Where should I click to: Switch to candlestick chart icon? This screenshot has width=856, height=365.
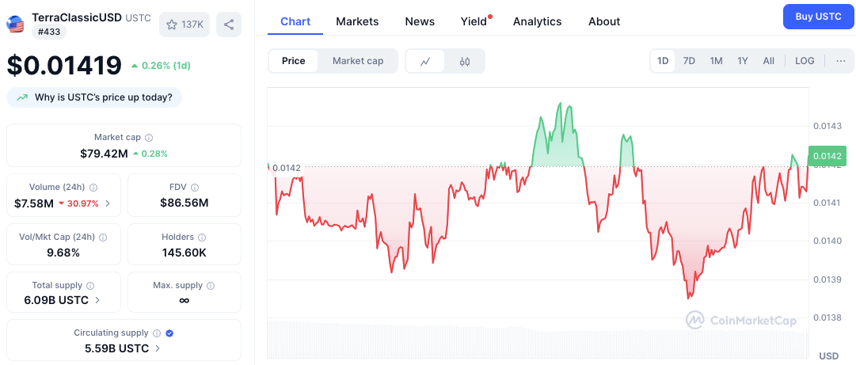tap(465, 61)
